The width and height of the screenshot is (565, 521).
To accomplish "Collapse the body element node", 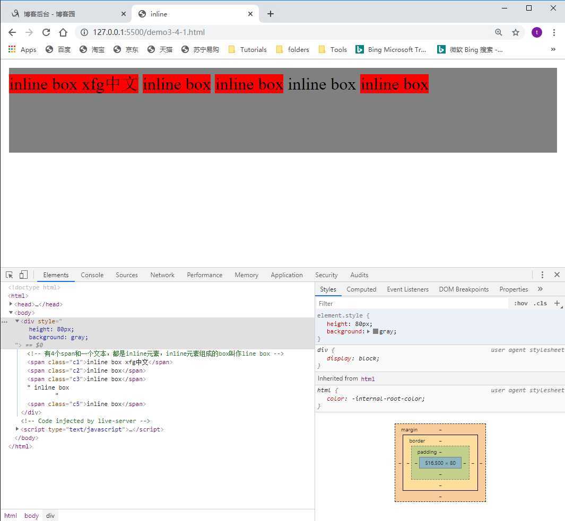I will (11, 313).
